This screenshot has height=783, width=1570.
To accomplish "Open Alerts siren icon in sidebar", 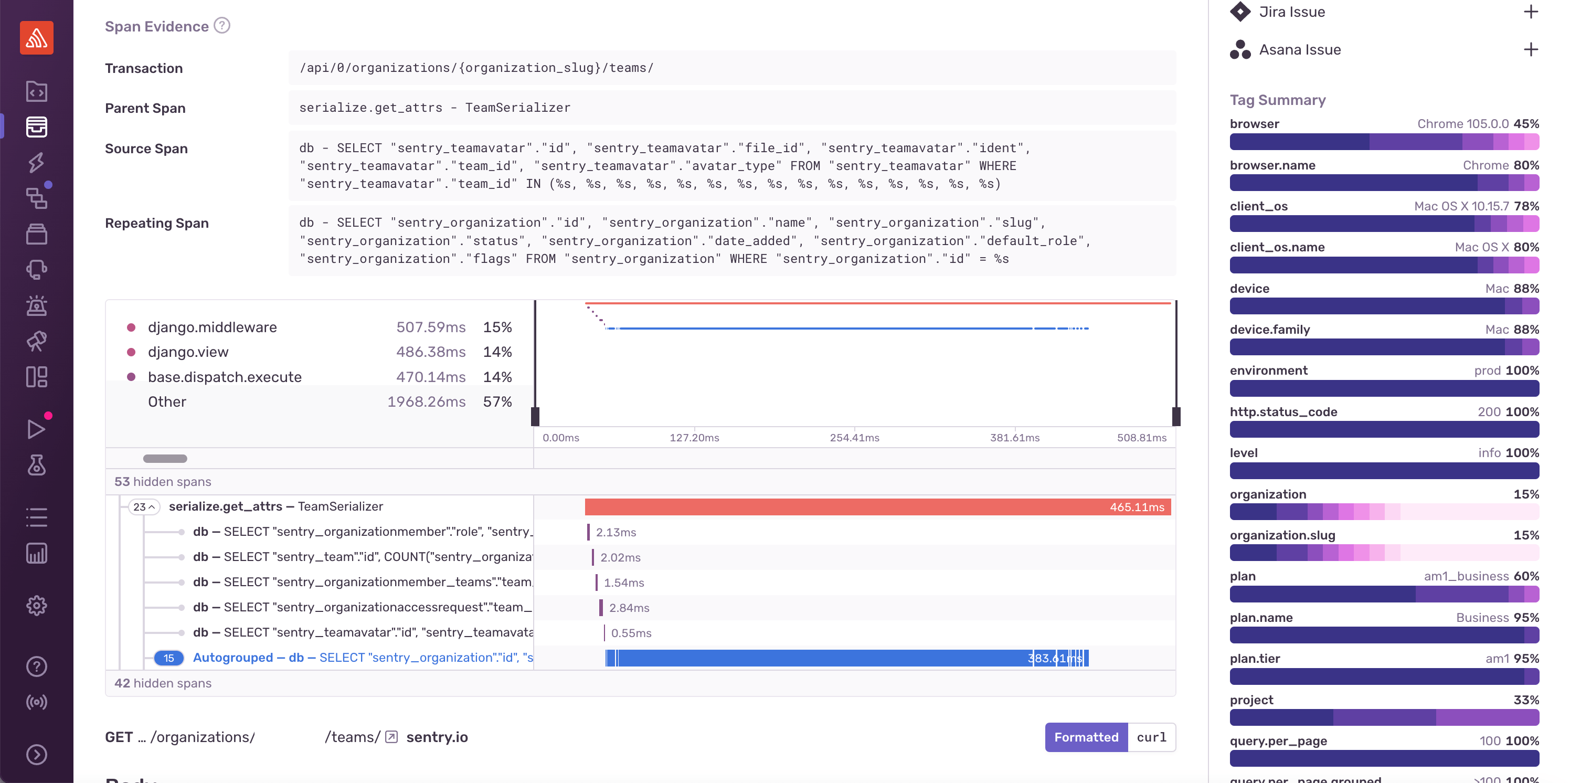I will click(37, 305).
